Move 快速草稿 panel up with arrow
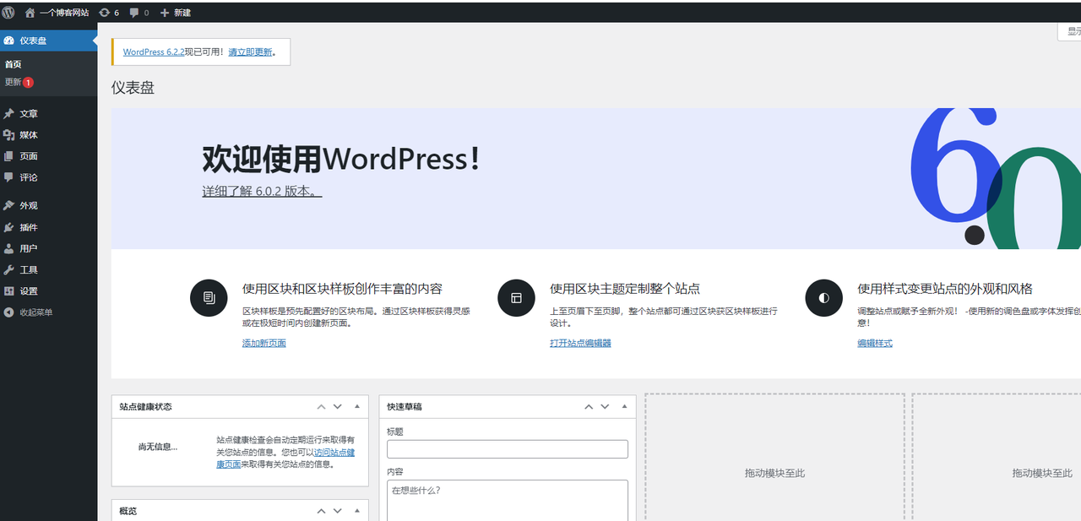 589,406
